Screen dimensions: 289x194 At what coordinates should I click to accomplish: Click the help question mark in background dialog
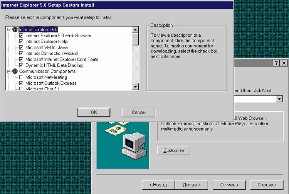(x=276, y=63)
